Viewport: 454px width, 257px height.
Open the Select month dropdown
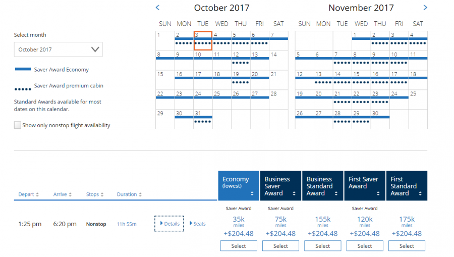(x=58, y=49)
